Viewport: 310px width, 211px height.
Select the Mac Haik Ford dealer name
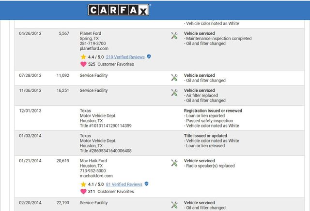94,161
